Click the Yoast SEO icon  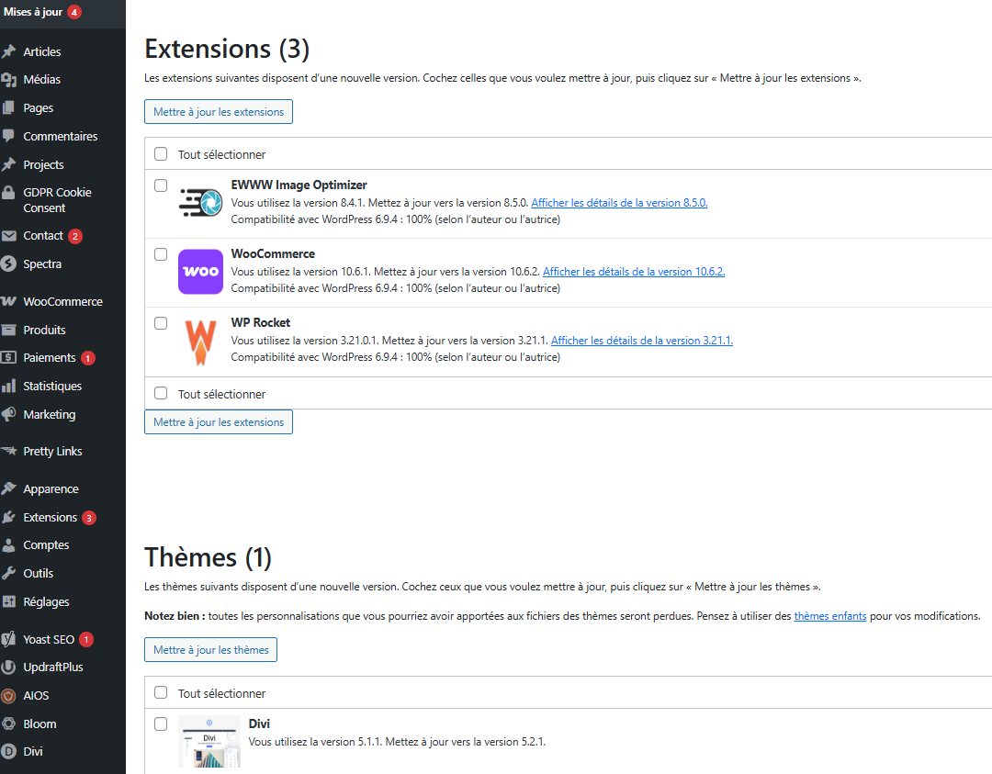point(9,639)
